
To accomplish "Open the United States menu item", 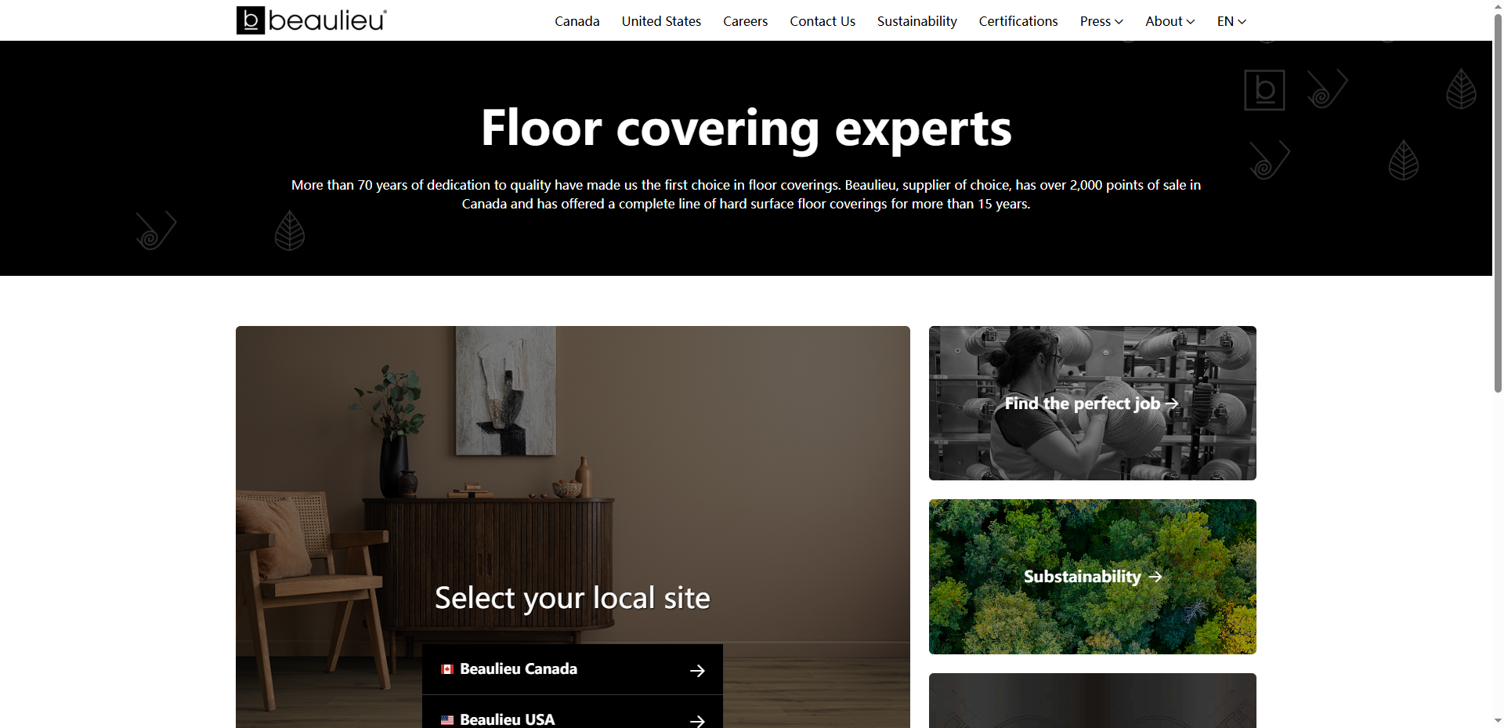I will tap(661, 21).
